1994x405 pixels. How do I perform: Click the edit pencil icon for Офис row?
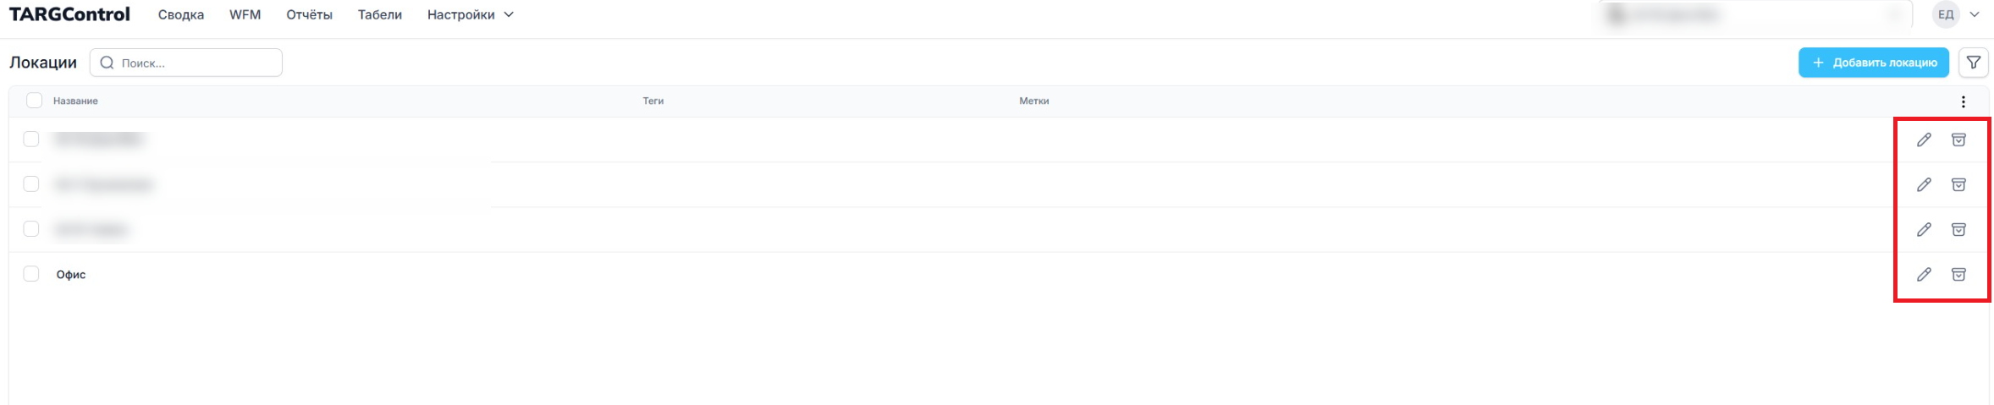1924,274
